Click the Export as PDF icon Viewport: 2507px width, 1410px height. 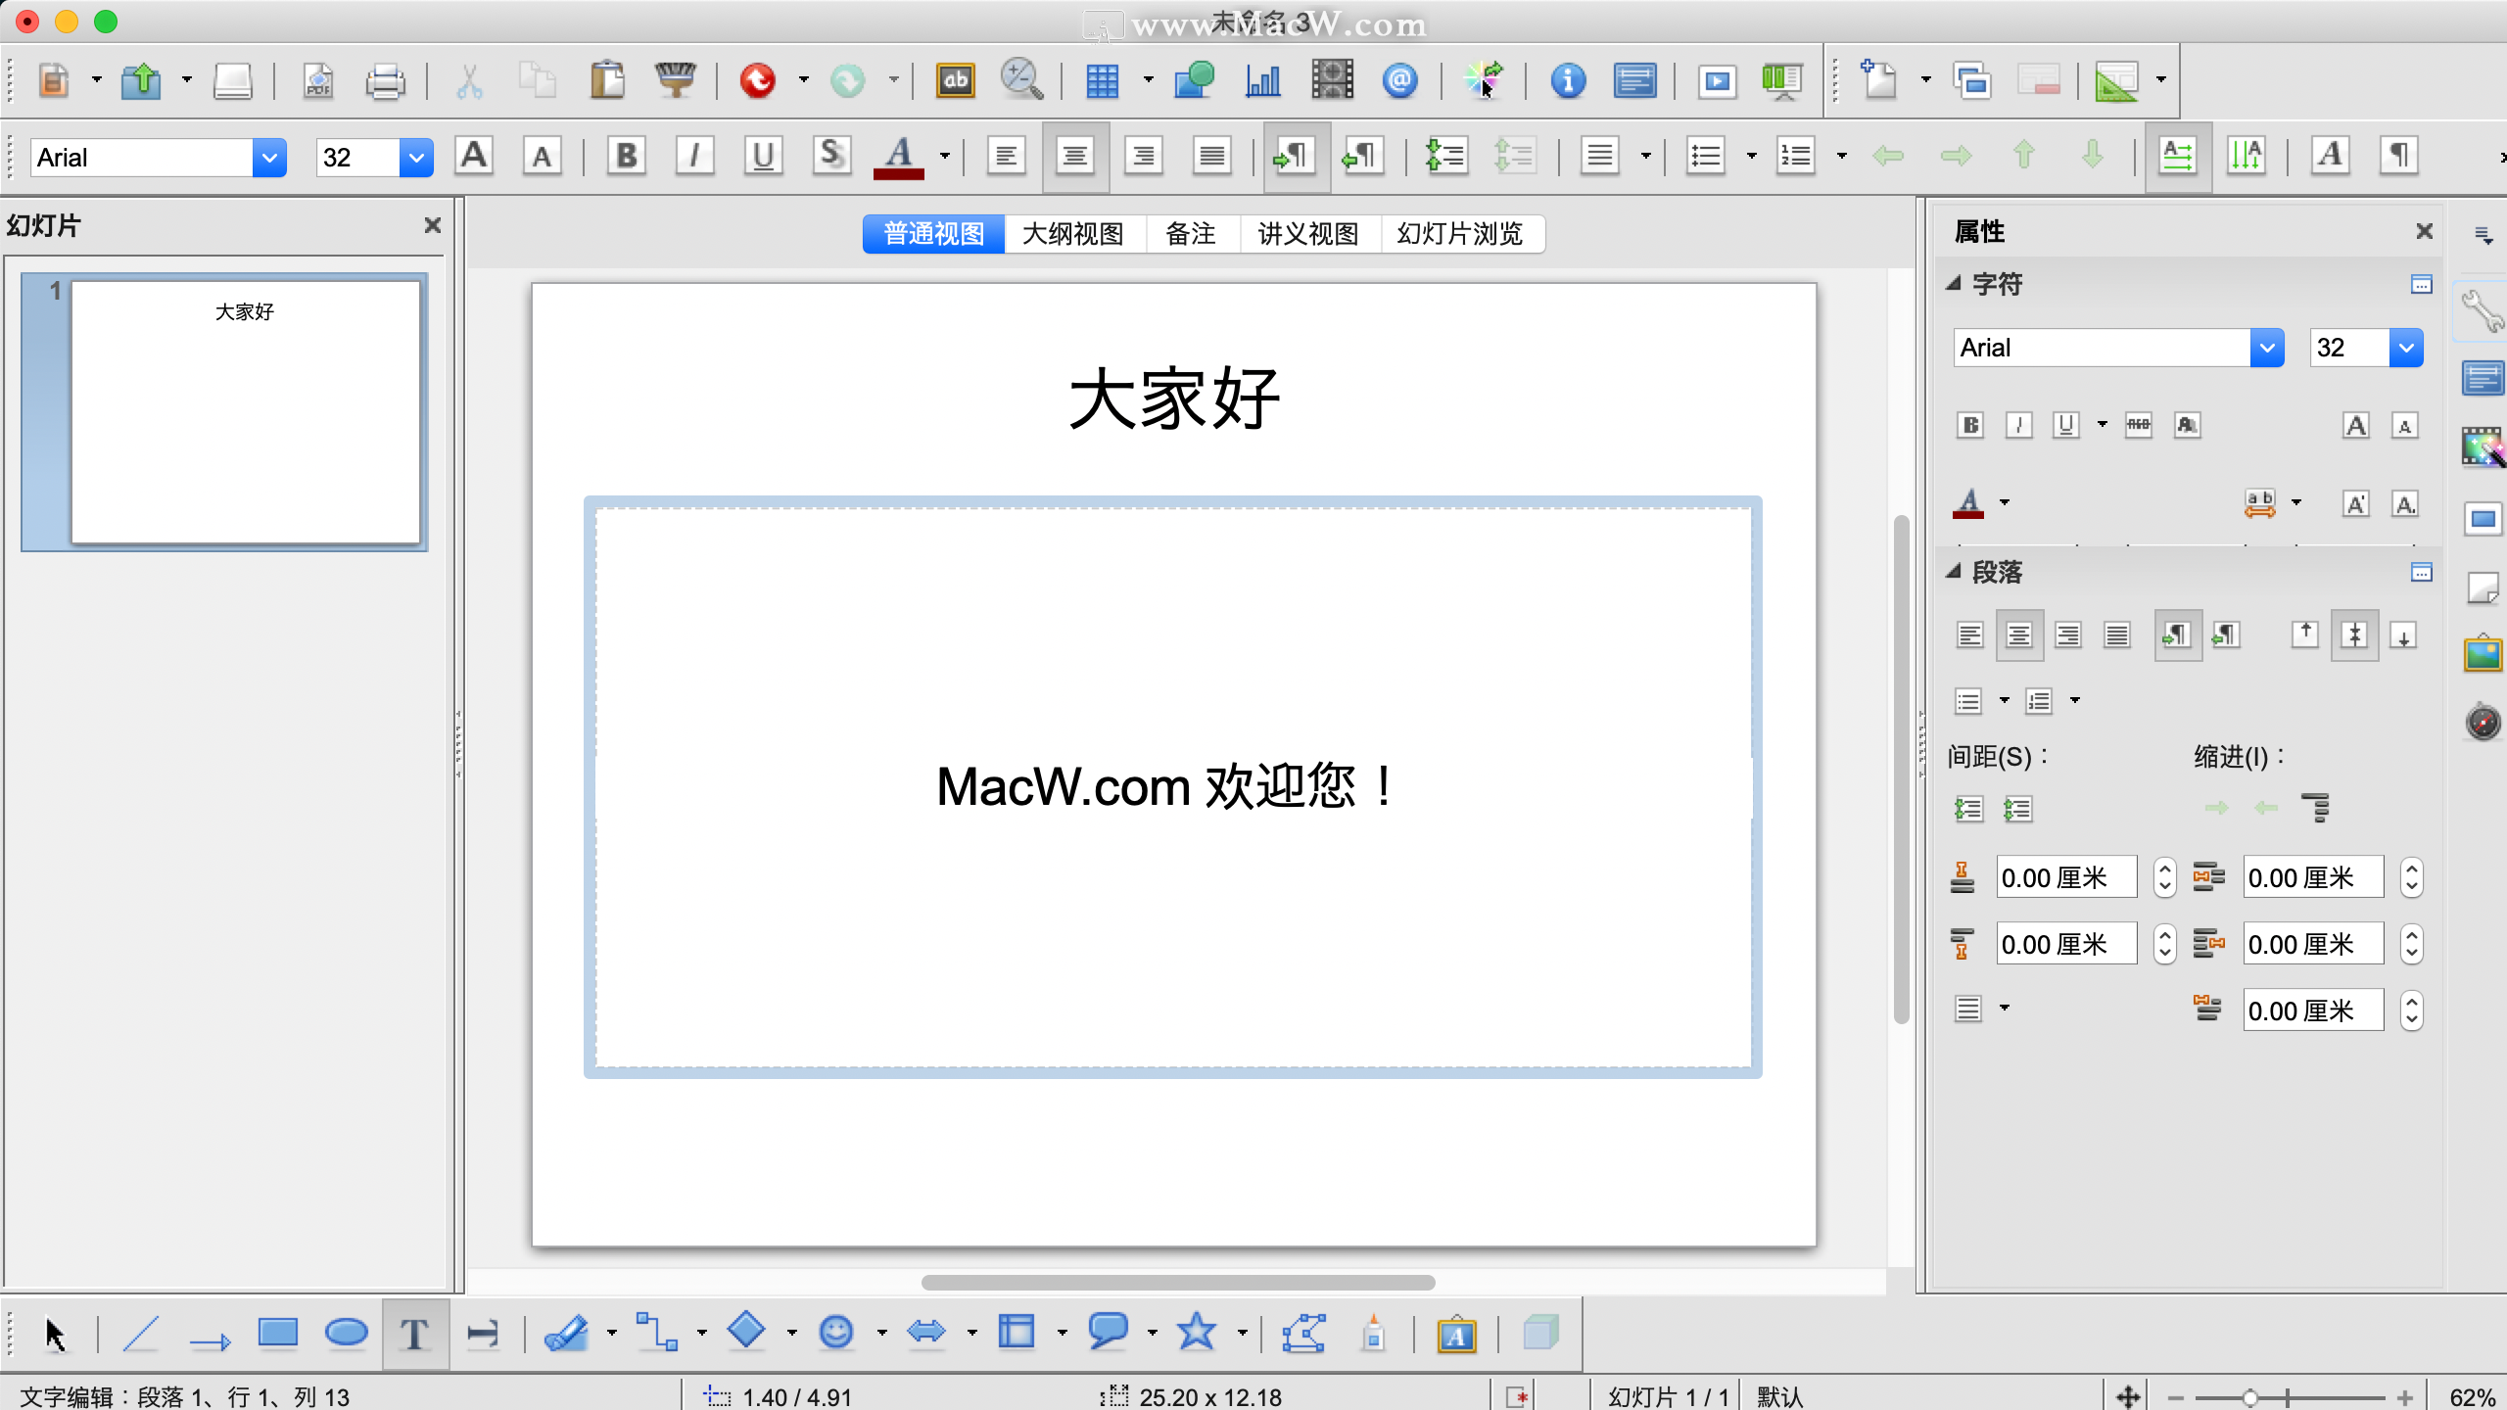[318, 80]
